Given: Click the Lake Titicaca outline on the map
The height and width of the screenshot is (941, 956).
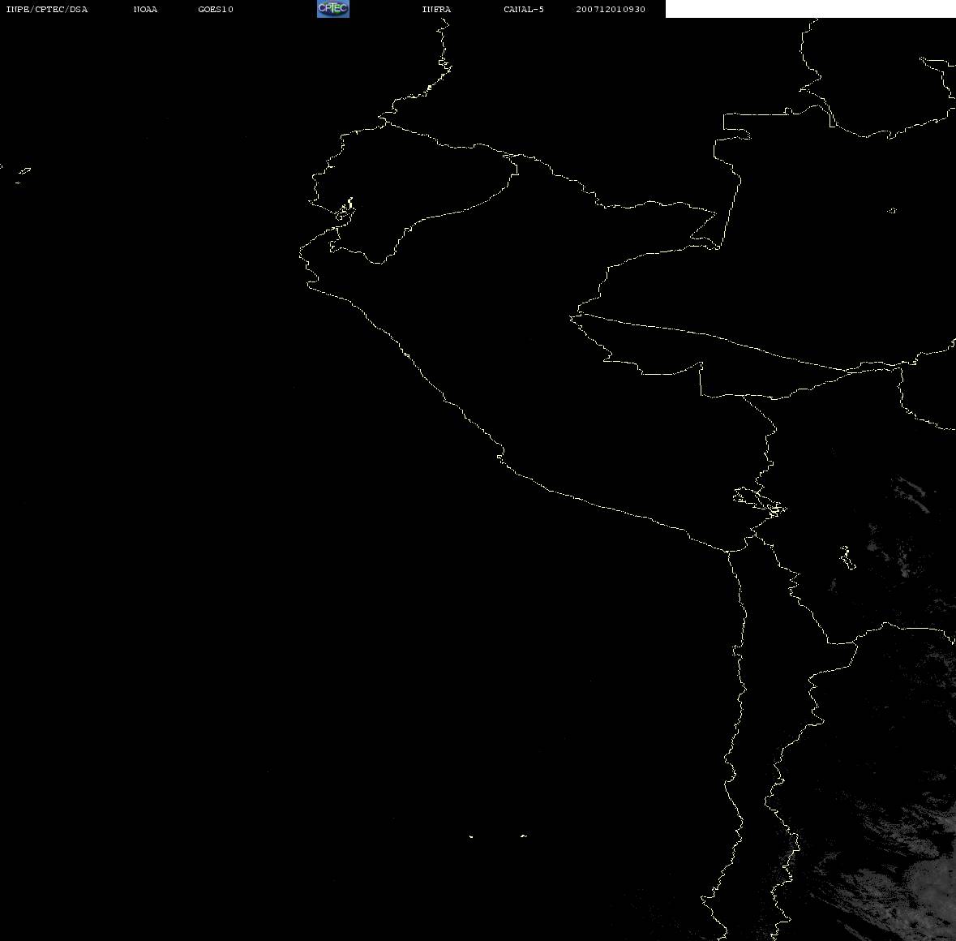Looking at the screenshot, I should (x=759, y=500).
